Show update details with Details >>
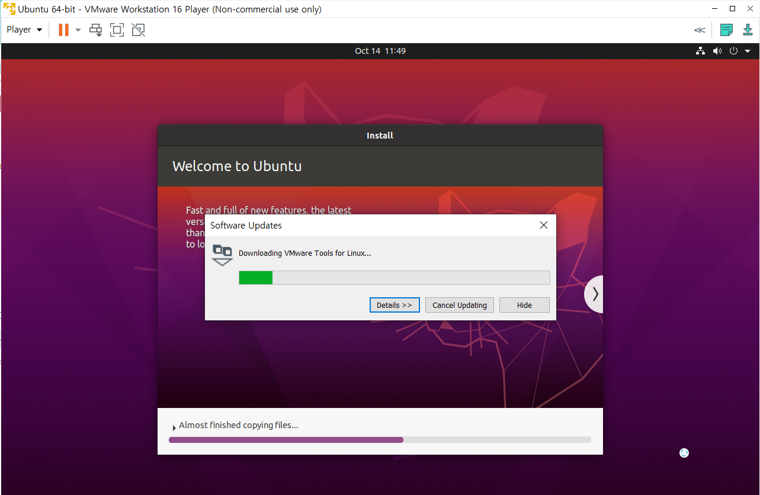The height and width of the screenshot is (495, 760). [395, 305]
